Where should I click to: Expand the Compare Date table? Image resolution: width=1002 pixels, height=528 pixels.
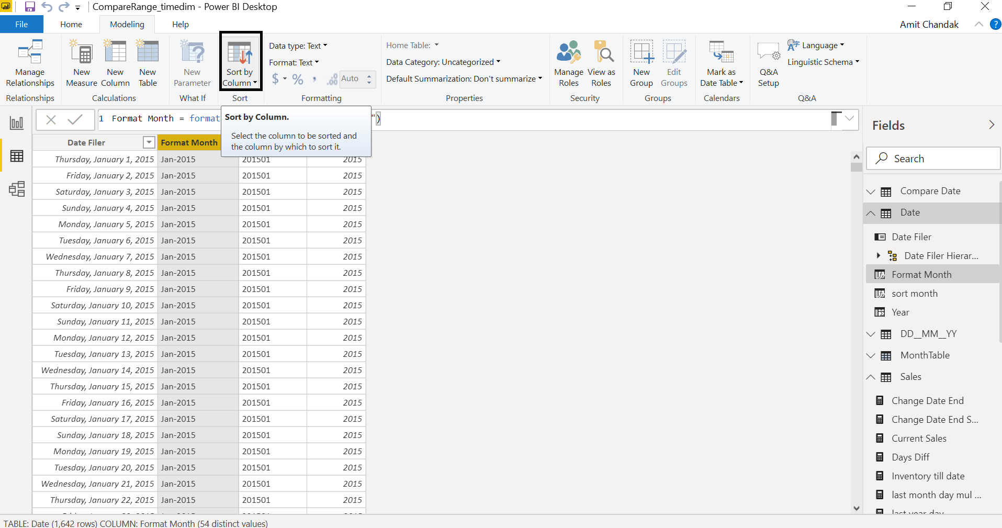click(x=871, y=192)
